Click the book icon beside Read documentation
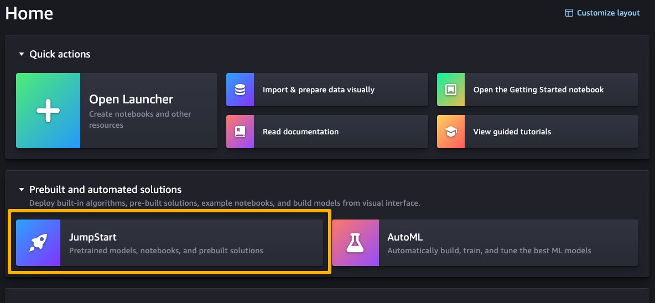Viewport: 655px width, 303px height. point(240,132)
